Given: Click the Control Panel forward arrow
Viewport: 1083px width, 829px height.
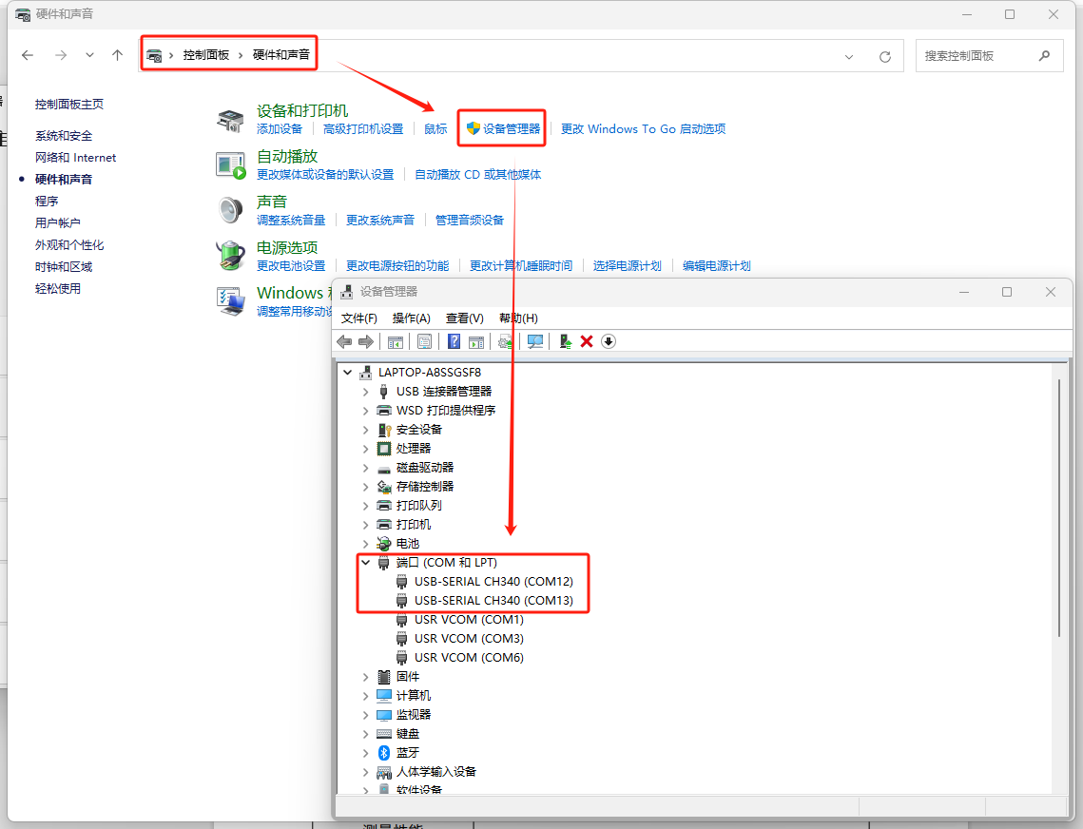Looking at the screenshot, I should tap(61, 55).
